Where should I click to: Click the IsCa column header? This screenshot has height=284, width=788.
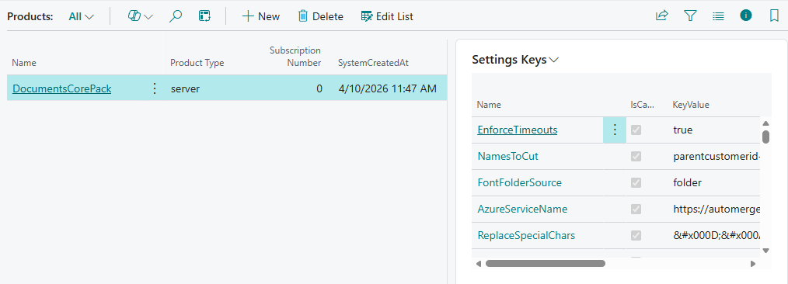point(643,105)
